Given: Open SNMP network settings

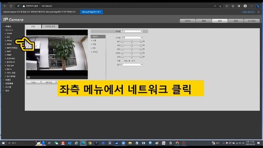Looking at the screenshot, I should [x=9, y=55].
